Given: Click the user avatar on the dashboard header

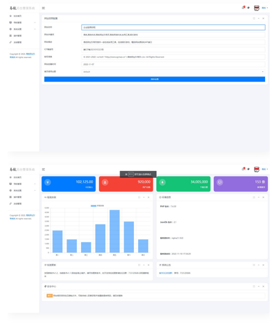Looking at the screenshot, I should pos(256,169).
